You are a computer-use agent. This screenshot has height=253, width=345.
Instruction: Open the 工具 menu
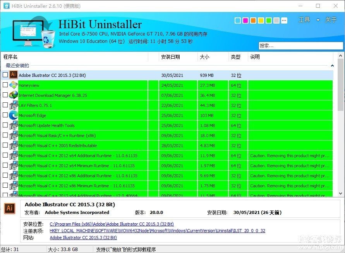click(x=304, y=20)
